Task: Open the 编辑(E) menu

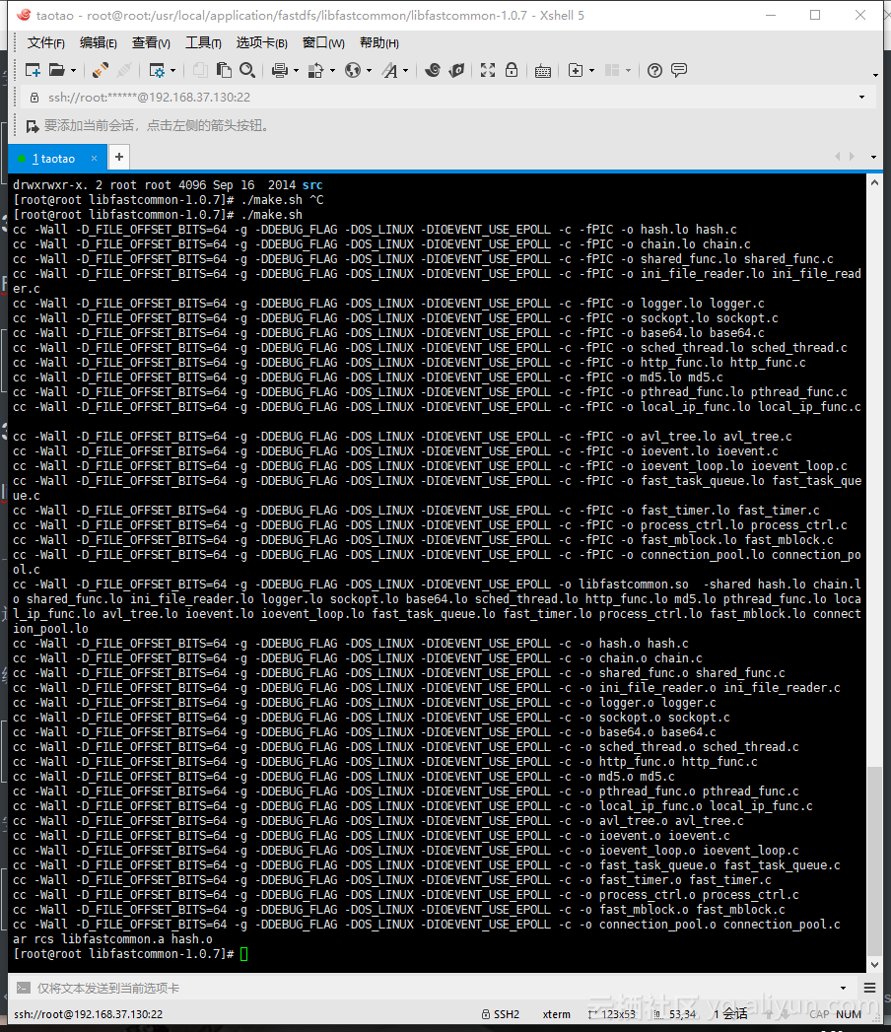Action: (98, 42)
